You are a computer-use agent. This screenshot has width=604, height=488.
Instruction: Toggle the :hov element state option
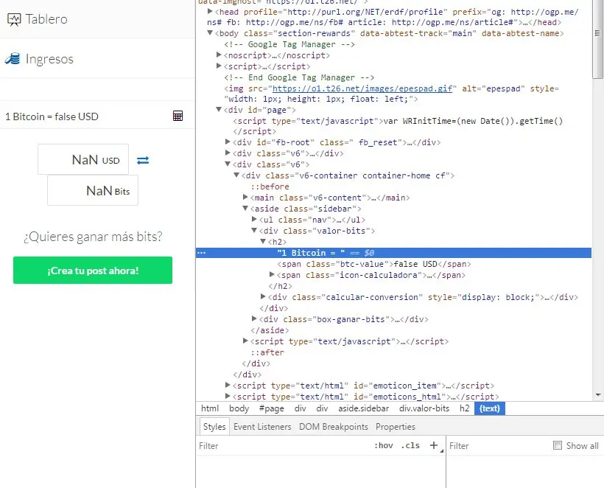(x=384, y=445)
